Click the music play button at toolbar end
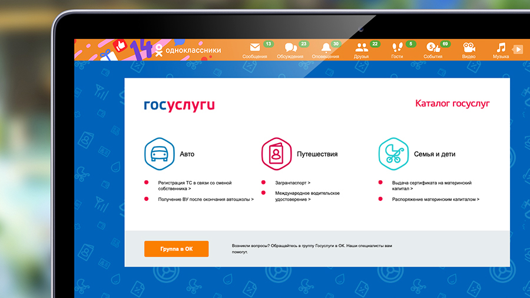This screenshot has width=530, height=298. point(518,49)
